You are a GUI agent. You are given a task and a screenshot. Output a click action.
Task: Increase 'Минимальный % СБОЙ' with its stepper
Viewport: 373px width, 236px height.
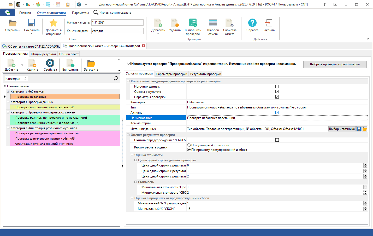pyautogui.click(x=365, y=208)
